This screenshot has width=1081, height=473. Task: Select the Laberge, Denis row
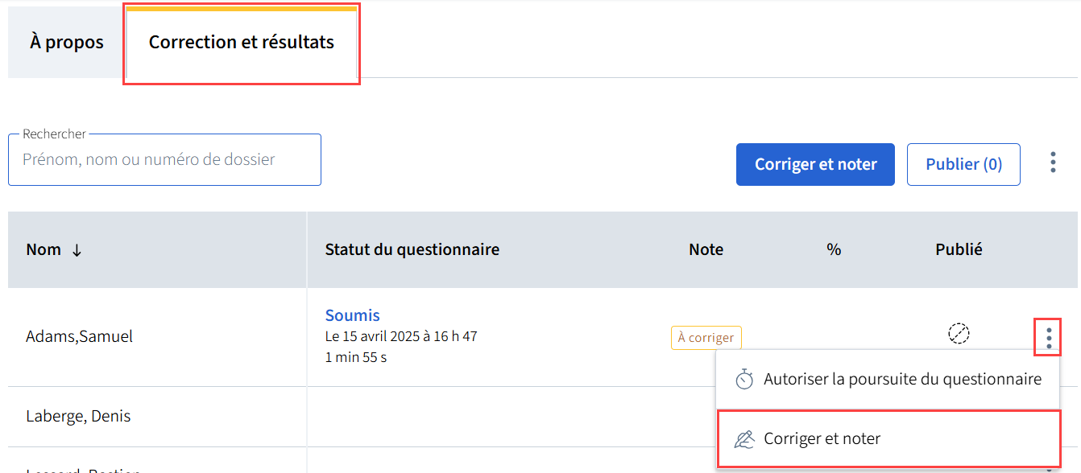78,417
